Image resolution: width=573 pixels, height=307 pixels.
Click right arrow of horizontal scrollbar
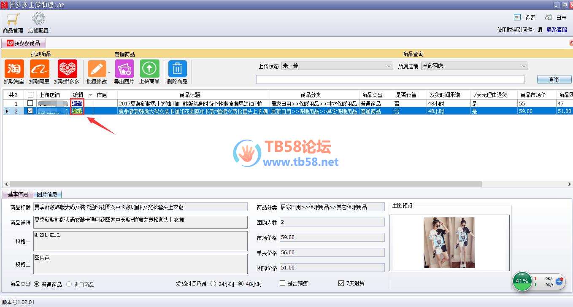[570, 184]
